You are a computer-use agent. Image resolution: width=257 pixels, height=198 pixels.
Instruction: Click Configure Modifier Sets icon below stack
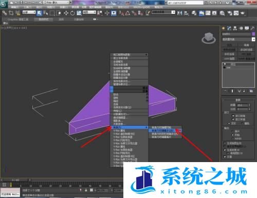click(x=251, y=91)
